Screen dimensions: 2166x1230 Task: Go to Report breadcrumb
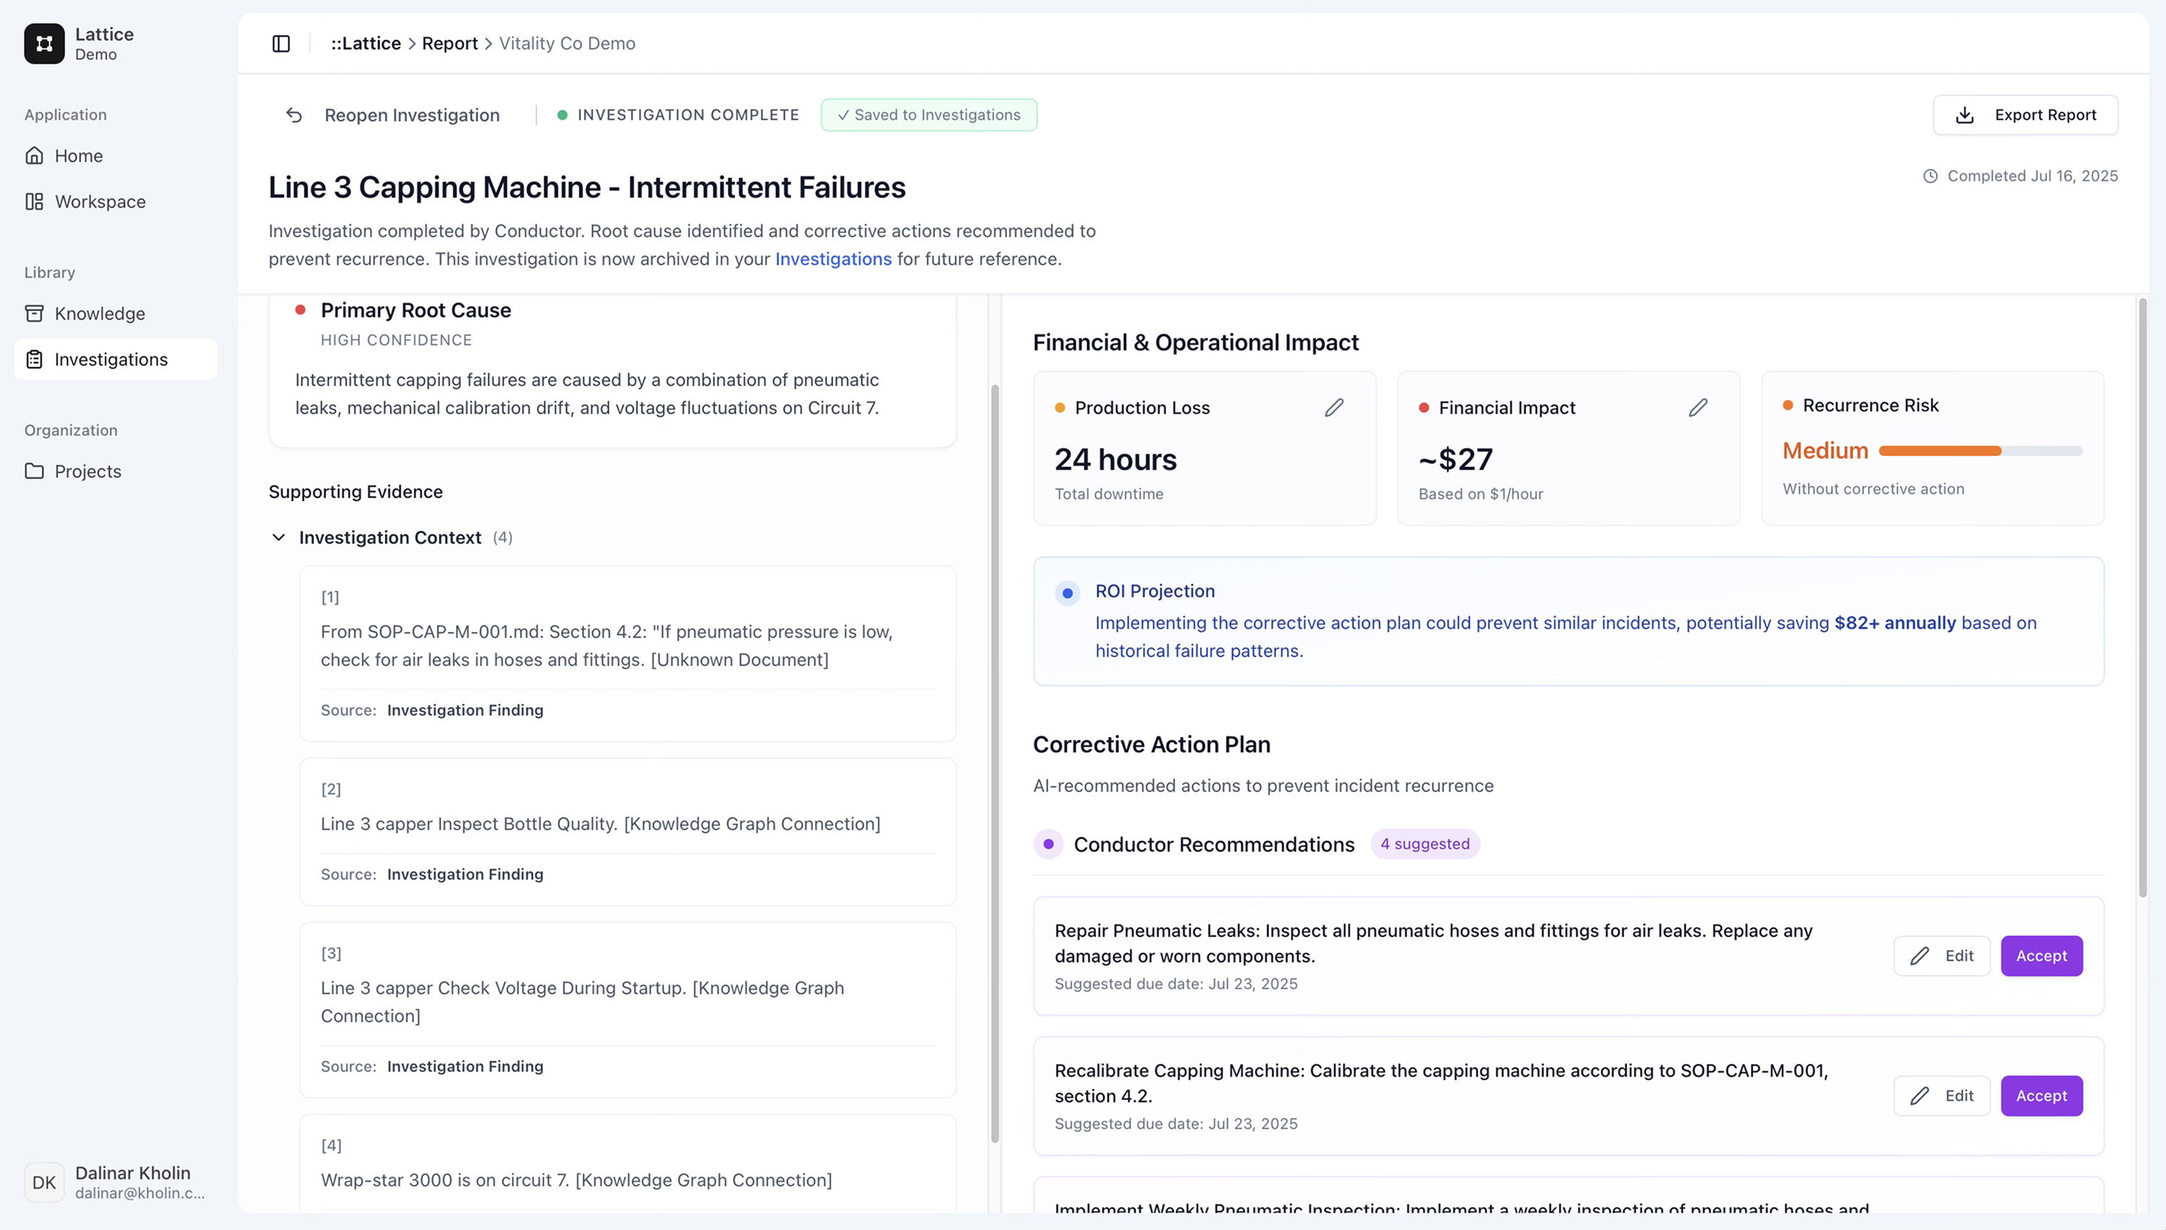(449, 43)
